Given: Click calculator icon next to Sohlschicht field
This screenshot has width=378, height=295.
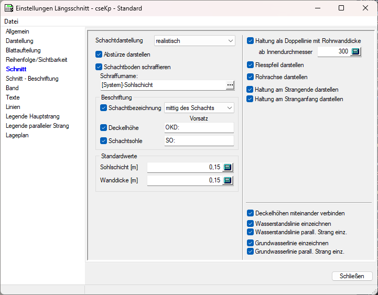Looking at the screenshot, I should 228,167.
